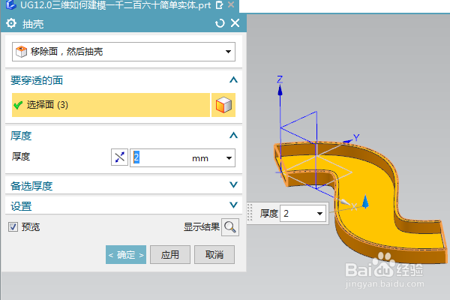The height and width of the screenshot is (300, 450).
Task: Open the on-screen 厚度 dropdown arrow
Action: [319, 213]
